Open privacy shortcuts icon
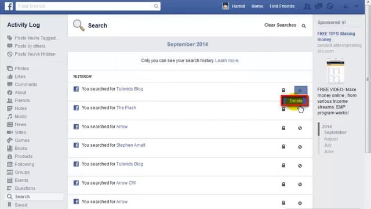Viewport: 371px width, 209px height. pos(347,6)
